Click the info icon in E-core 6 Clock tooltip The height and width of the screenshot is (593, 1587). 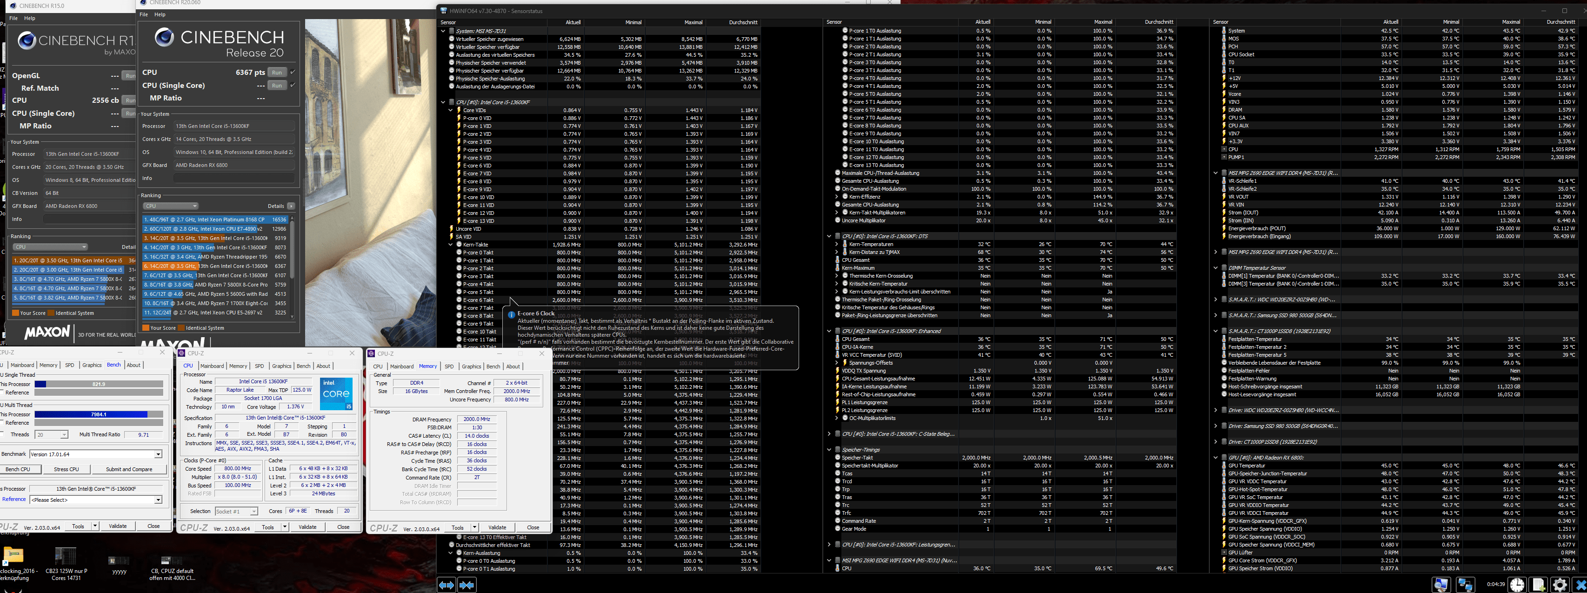coord(511,314)
